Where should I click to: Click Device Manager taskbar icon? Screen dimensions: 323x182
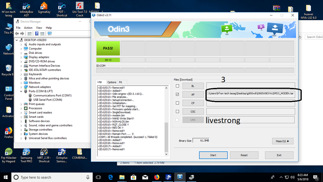click(192, 177)
